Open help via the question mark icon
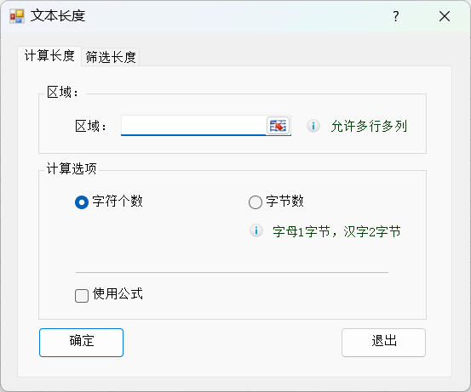The width and height of the screenshot is (471, 392). pos(396,16)
